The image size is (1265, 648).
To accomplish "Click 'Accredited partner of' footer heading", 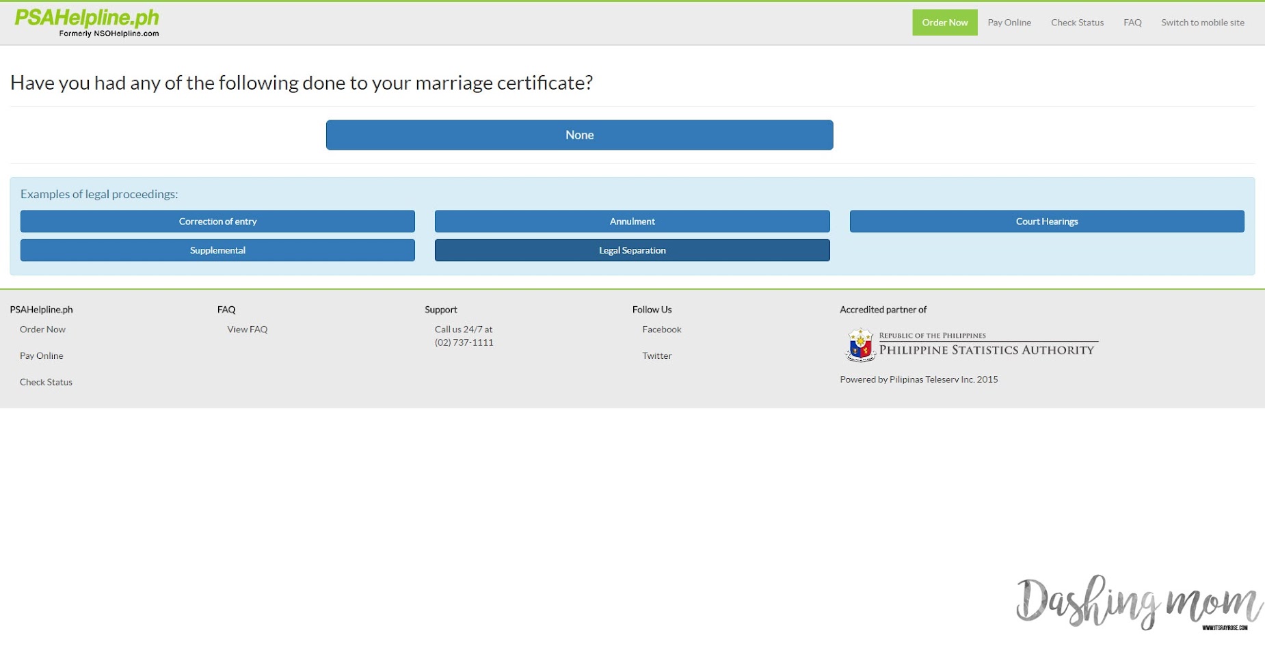I will click(x=883, y=310).
